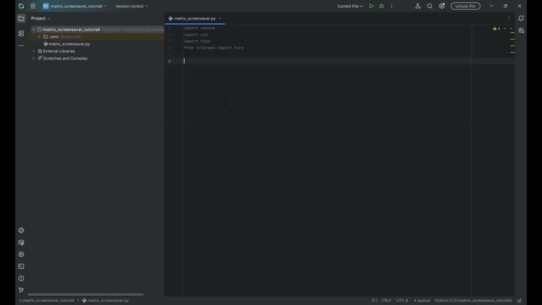Open IDE settings gear

(442, 6)
